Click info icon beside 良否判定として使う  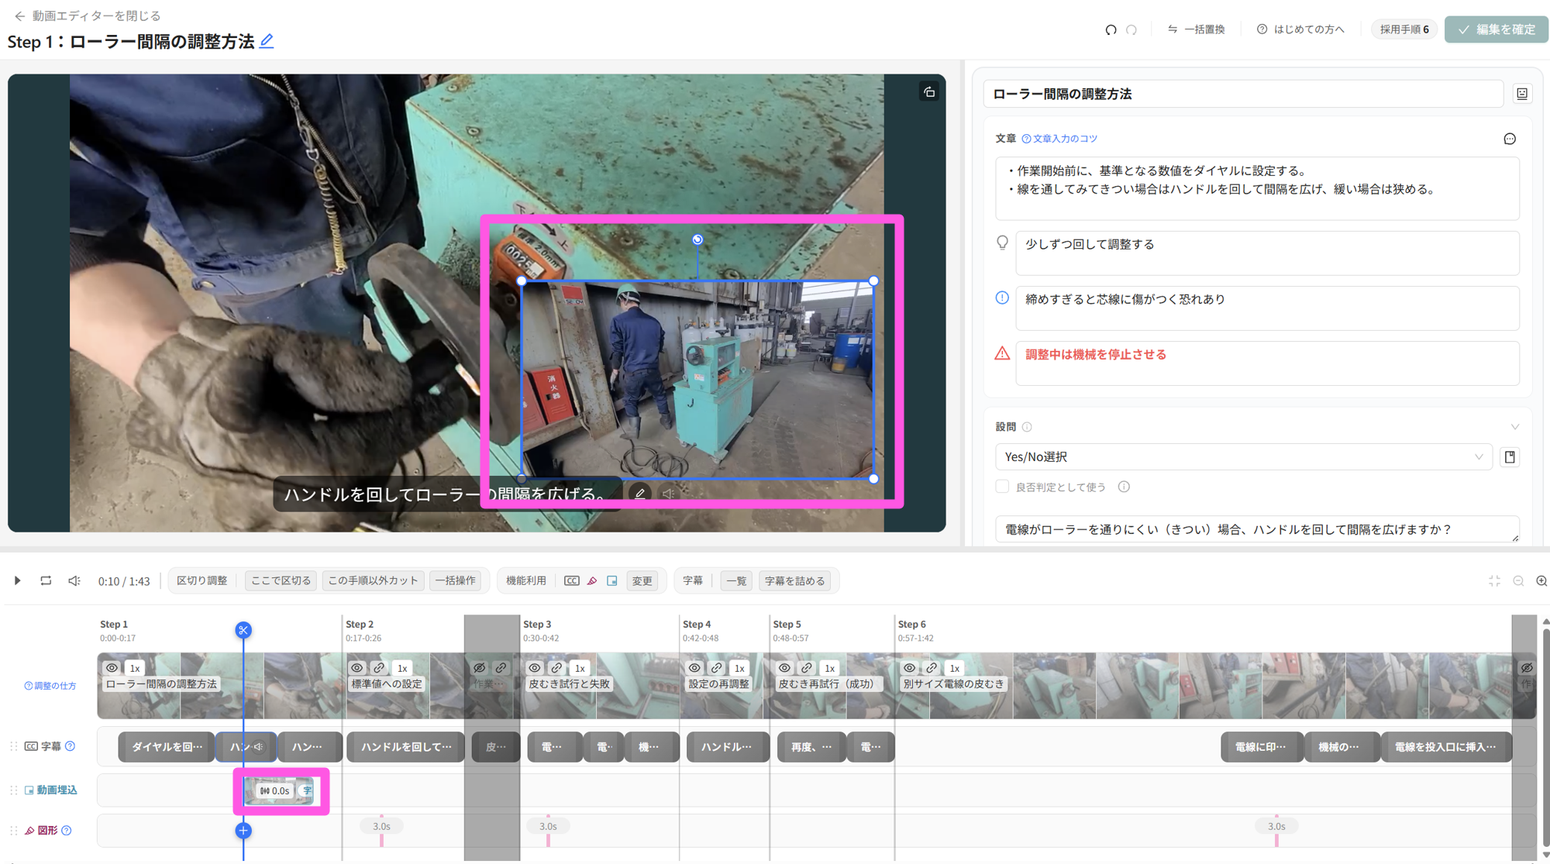click(x=1124, y=487)
